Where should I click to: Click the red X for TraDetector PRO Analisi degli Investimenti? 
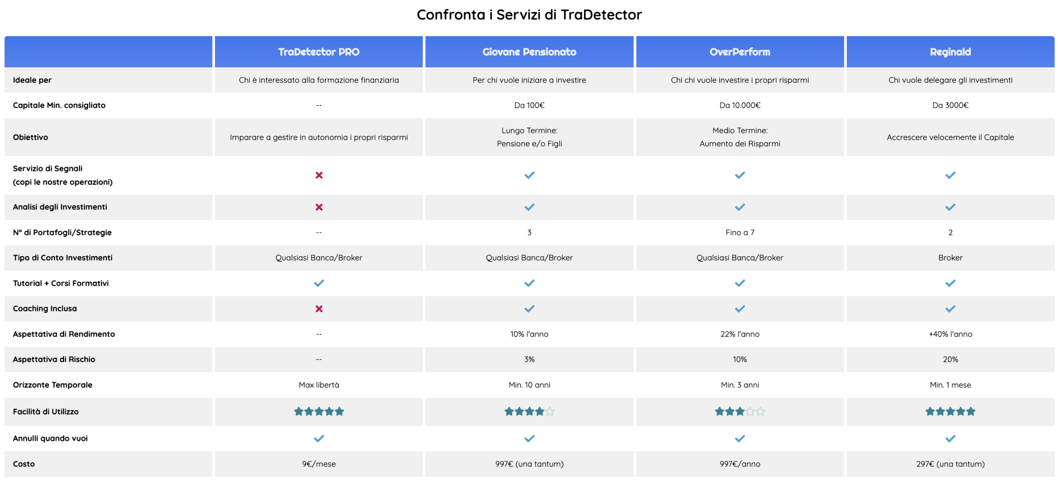tap(319, 207)
